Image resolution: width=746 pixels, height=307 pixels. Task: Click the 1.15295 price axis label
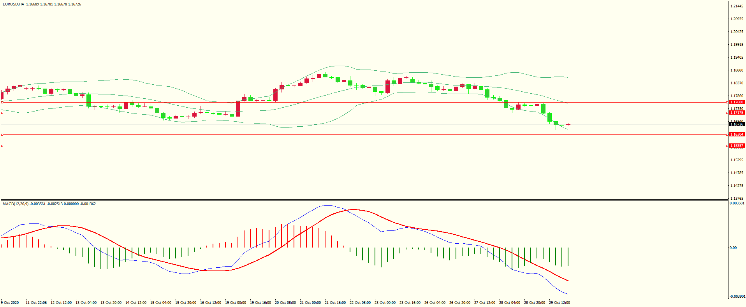click(x=737, y=160)
